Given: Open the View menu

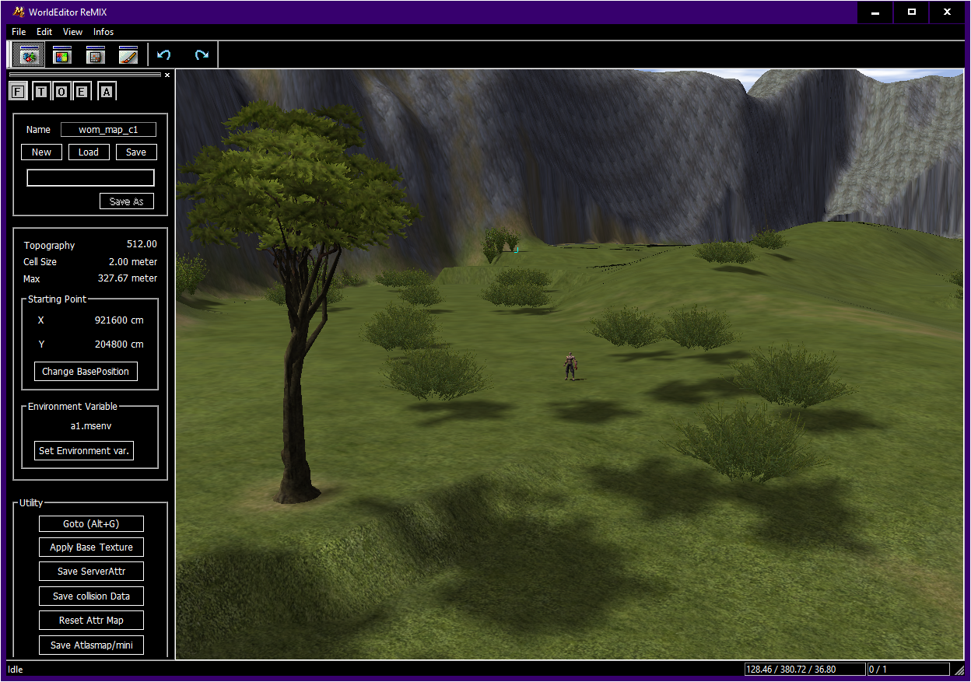Looking at the screenshot, I should 73,32.
